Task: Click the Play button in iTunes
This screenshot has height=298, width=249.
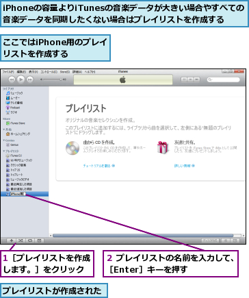Action: point(21,79)
